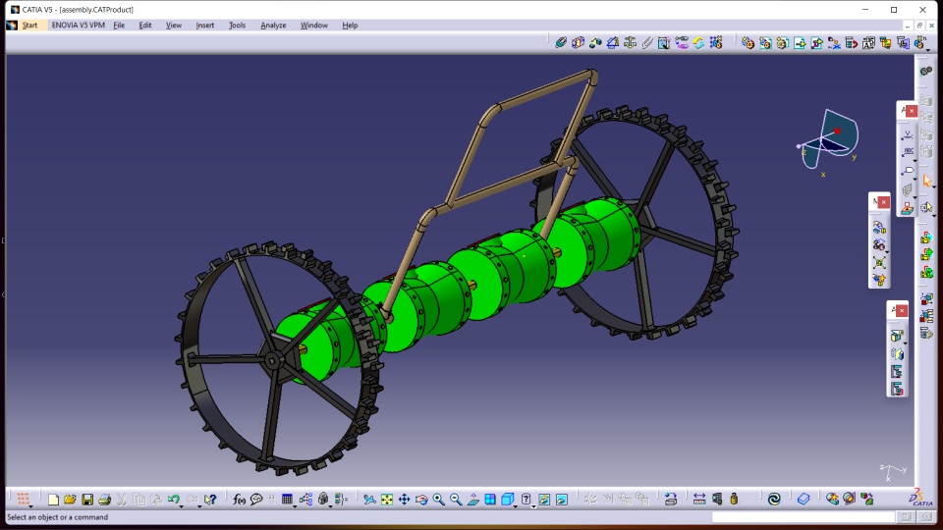Close the floating Move toolbar
The height and width of the screenshot is (530, 943).
click(883, 202)
